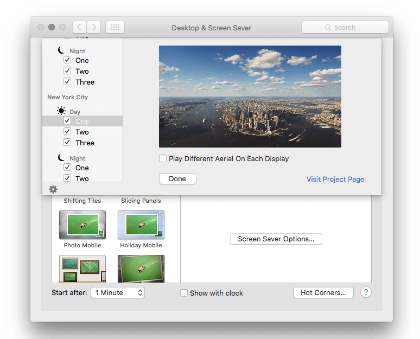Click the search magnifier icon
Image resolution: width=420 pixels, height=339 pixels.
pos(328,27)
